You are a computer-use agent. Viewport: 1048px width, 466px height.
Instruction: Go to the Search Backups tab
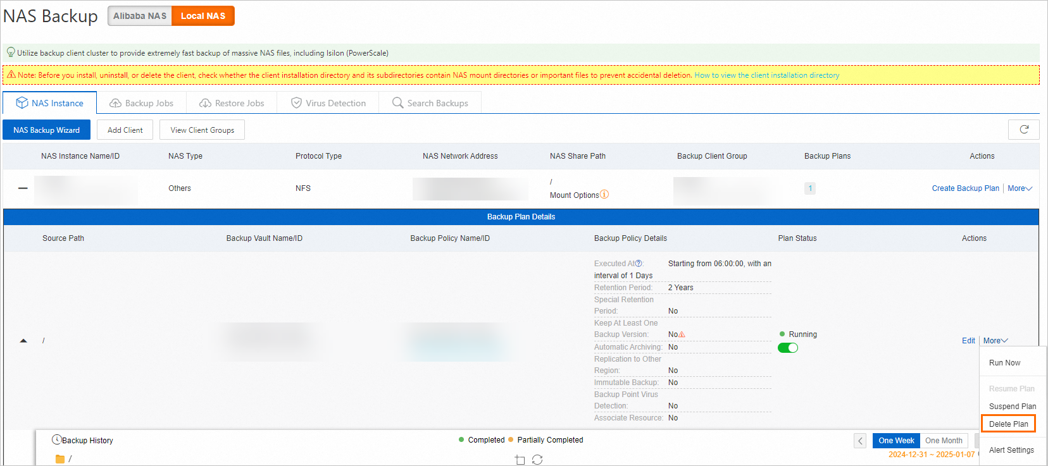tap(430, 103)
